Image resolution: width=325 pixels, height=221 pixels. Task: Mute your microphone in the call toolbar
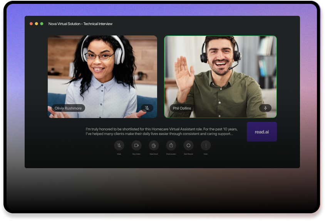tap(119, 145)
